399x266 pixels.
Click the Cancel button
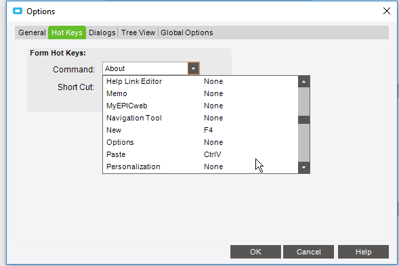(308, 252)
